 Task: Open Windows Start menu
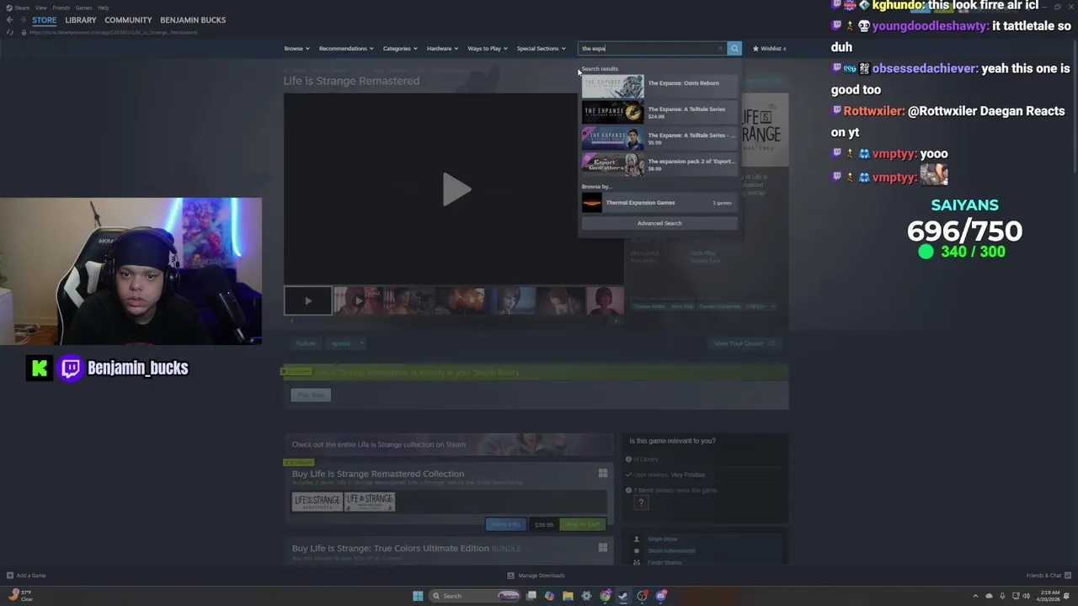click(418, 596)
